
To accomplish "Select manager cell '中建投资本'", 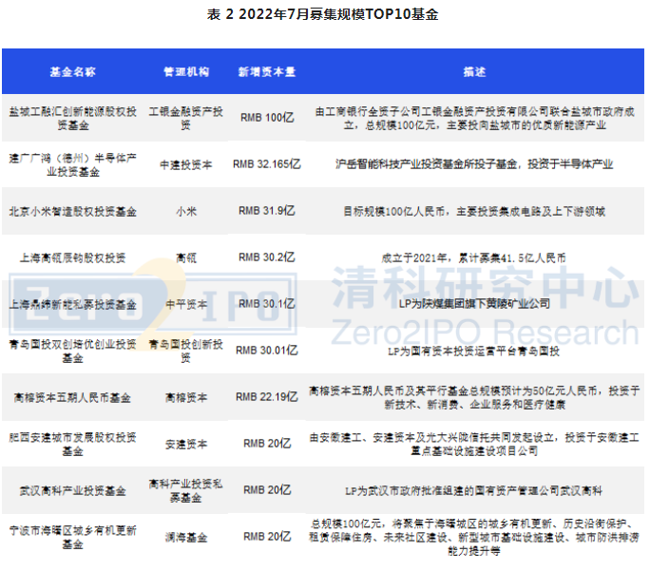I will [185, 165].
